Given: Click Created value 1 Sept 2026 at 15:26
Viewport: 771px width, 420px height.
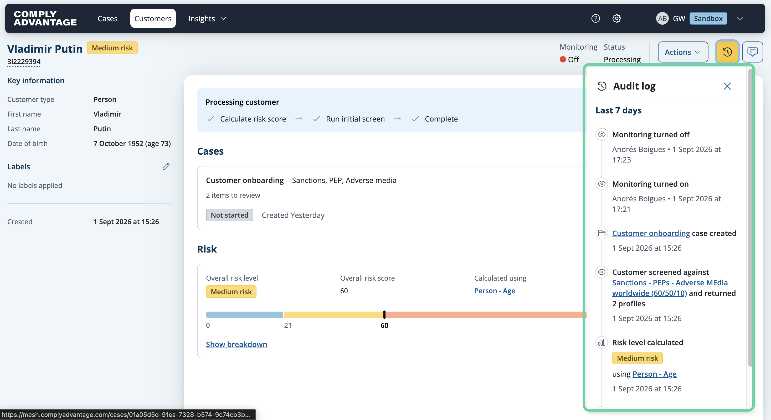Looking at the screenshot, I should pos(126,222).
